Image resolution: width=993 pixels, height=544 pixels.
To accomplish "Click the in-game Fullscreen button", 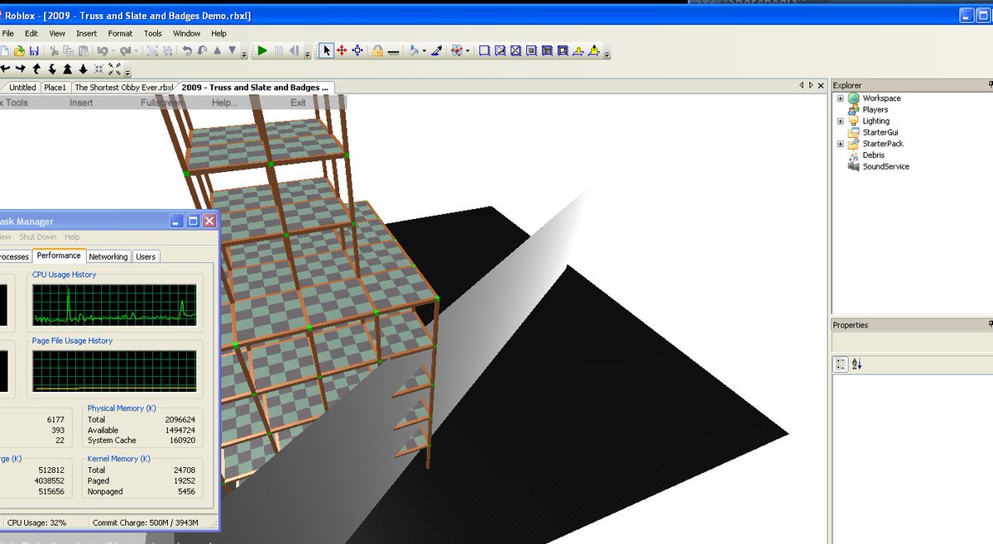I will pyautogui.click(x=161, y=103).
